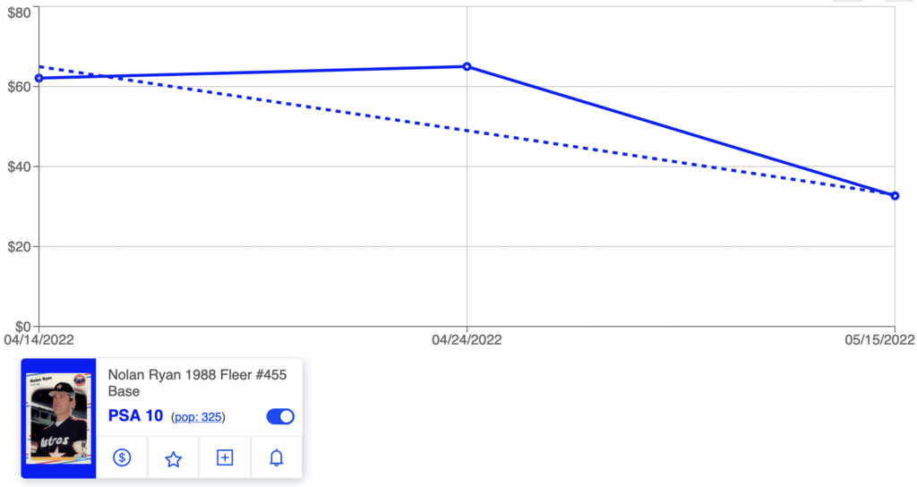Select the 04/14/2022 data point on the solid line
The width and height of the screenshot is (917, 487).
pyautogui.click(x=39, y=78)
